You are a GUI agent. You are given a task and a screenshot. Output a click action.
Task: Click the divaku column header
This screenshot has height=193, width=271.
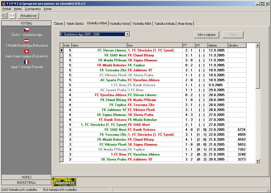237,45
